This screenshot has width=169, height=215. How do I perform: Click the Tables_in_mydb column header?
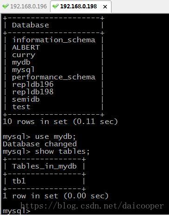pos(44,166)
